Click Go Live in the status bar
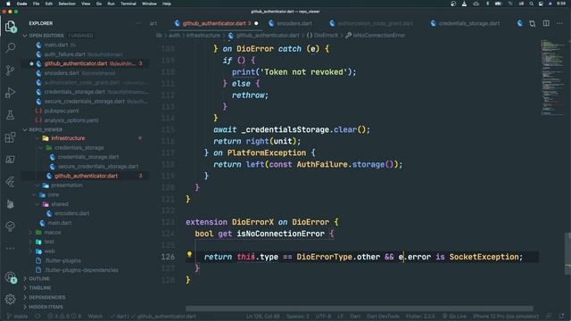This screenshot has width=571, height=321. [x=454, y=317]
